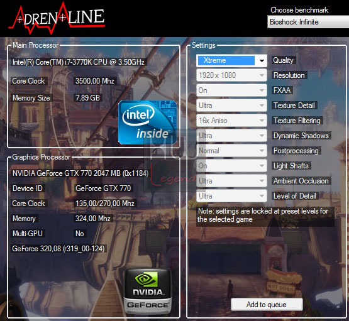Image resolution: width=349 pixels, height=321 pixels.
Task: Click the Graphics Processor group title
Action: (42, 157)
